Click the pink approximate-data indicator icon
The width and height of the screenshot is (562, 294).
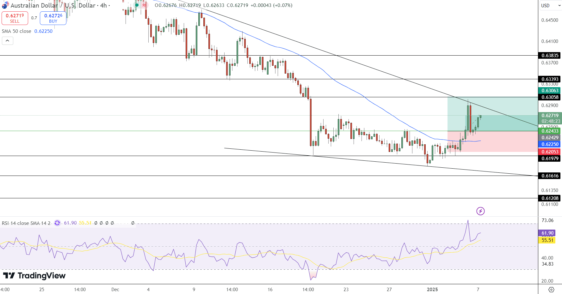click(x=145, y=5)
